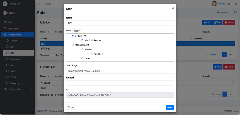Click the Reset button beside Menu
Screen dimensions: 240x115
tap(77, 31)
